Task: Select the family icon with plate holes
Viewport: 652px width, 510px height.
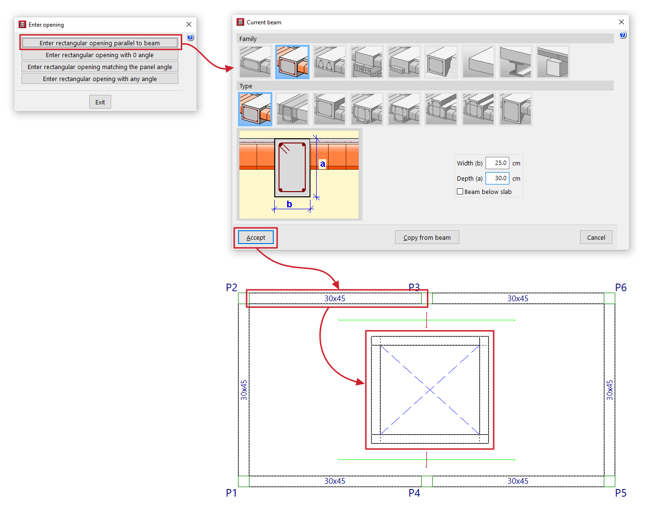Action: tap(404, 62)
